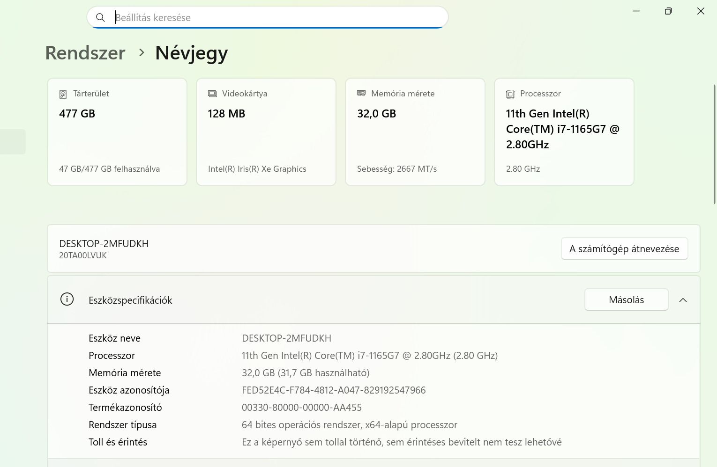Open the Tárterület 477 GB card

coord(117,132)
